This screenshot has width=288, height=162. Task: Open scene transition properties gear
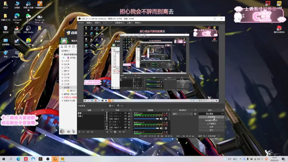(x=195, y=114)
